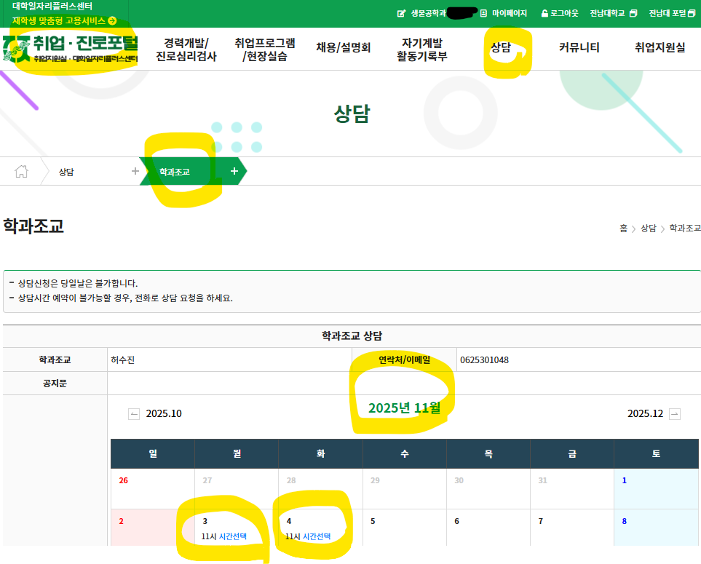This screenshot has width=701, height=564.
Task: Click the 재학생 맞춤형 고용서비스 banner link
Action: [64, 21]
